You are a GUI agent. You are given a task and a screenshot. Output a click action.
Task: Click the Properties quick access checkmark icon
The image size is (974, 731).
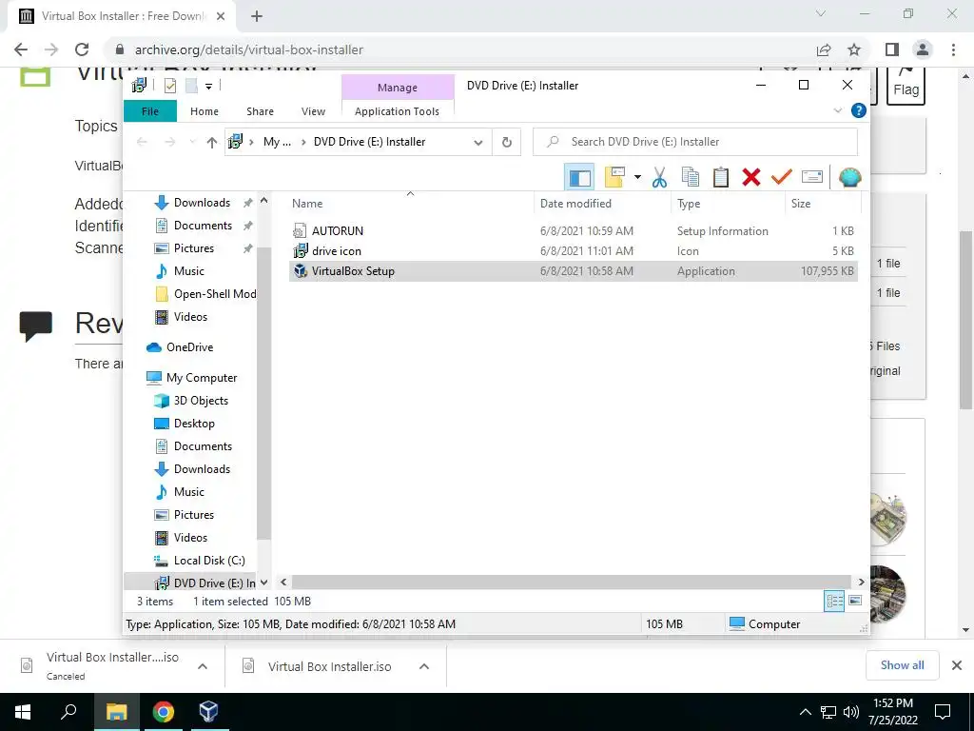(170, 86)
